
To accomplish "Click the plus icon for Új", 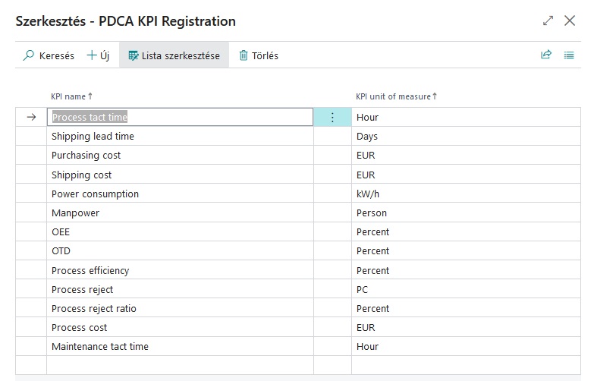I will [x=92, y=55].
